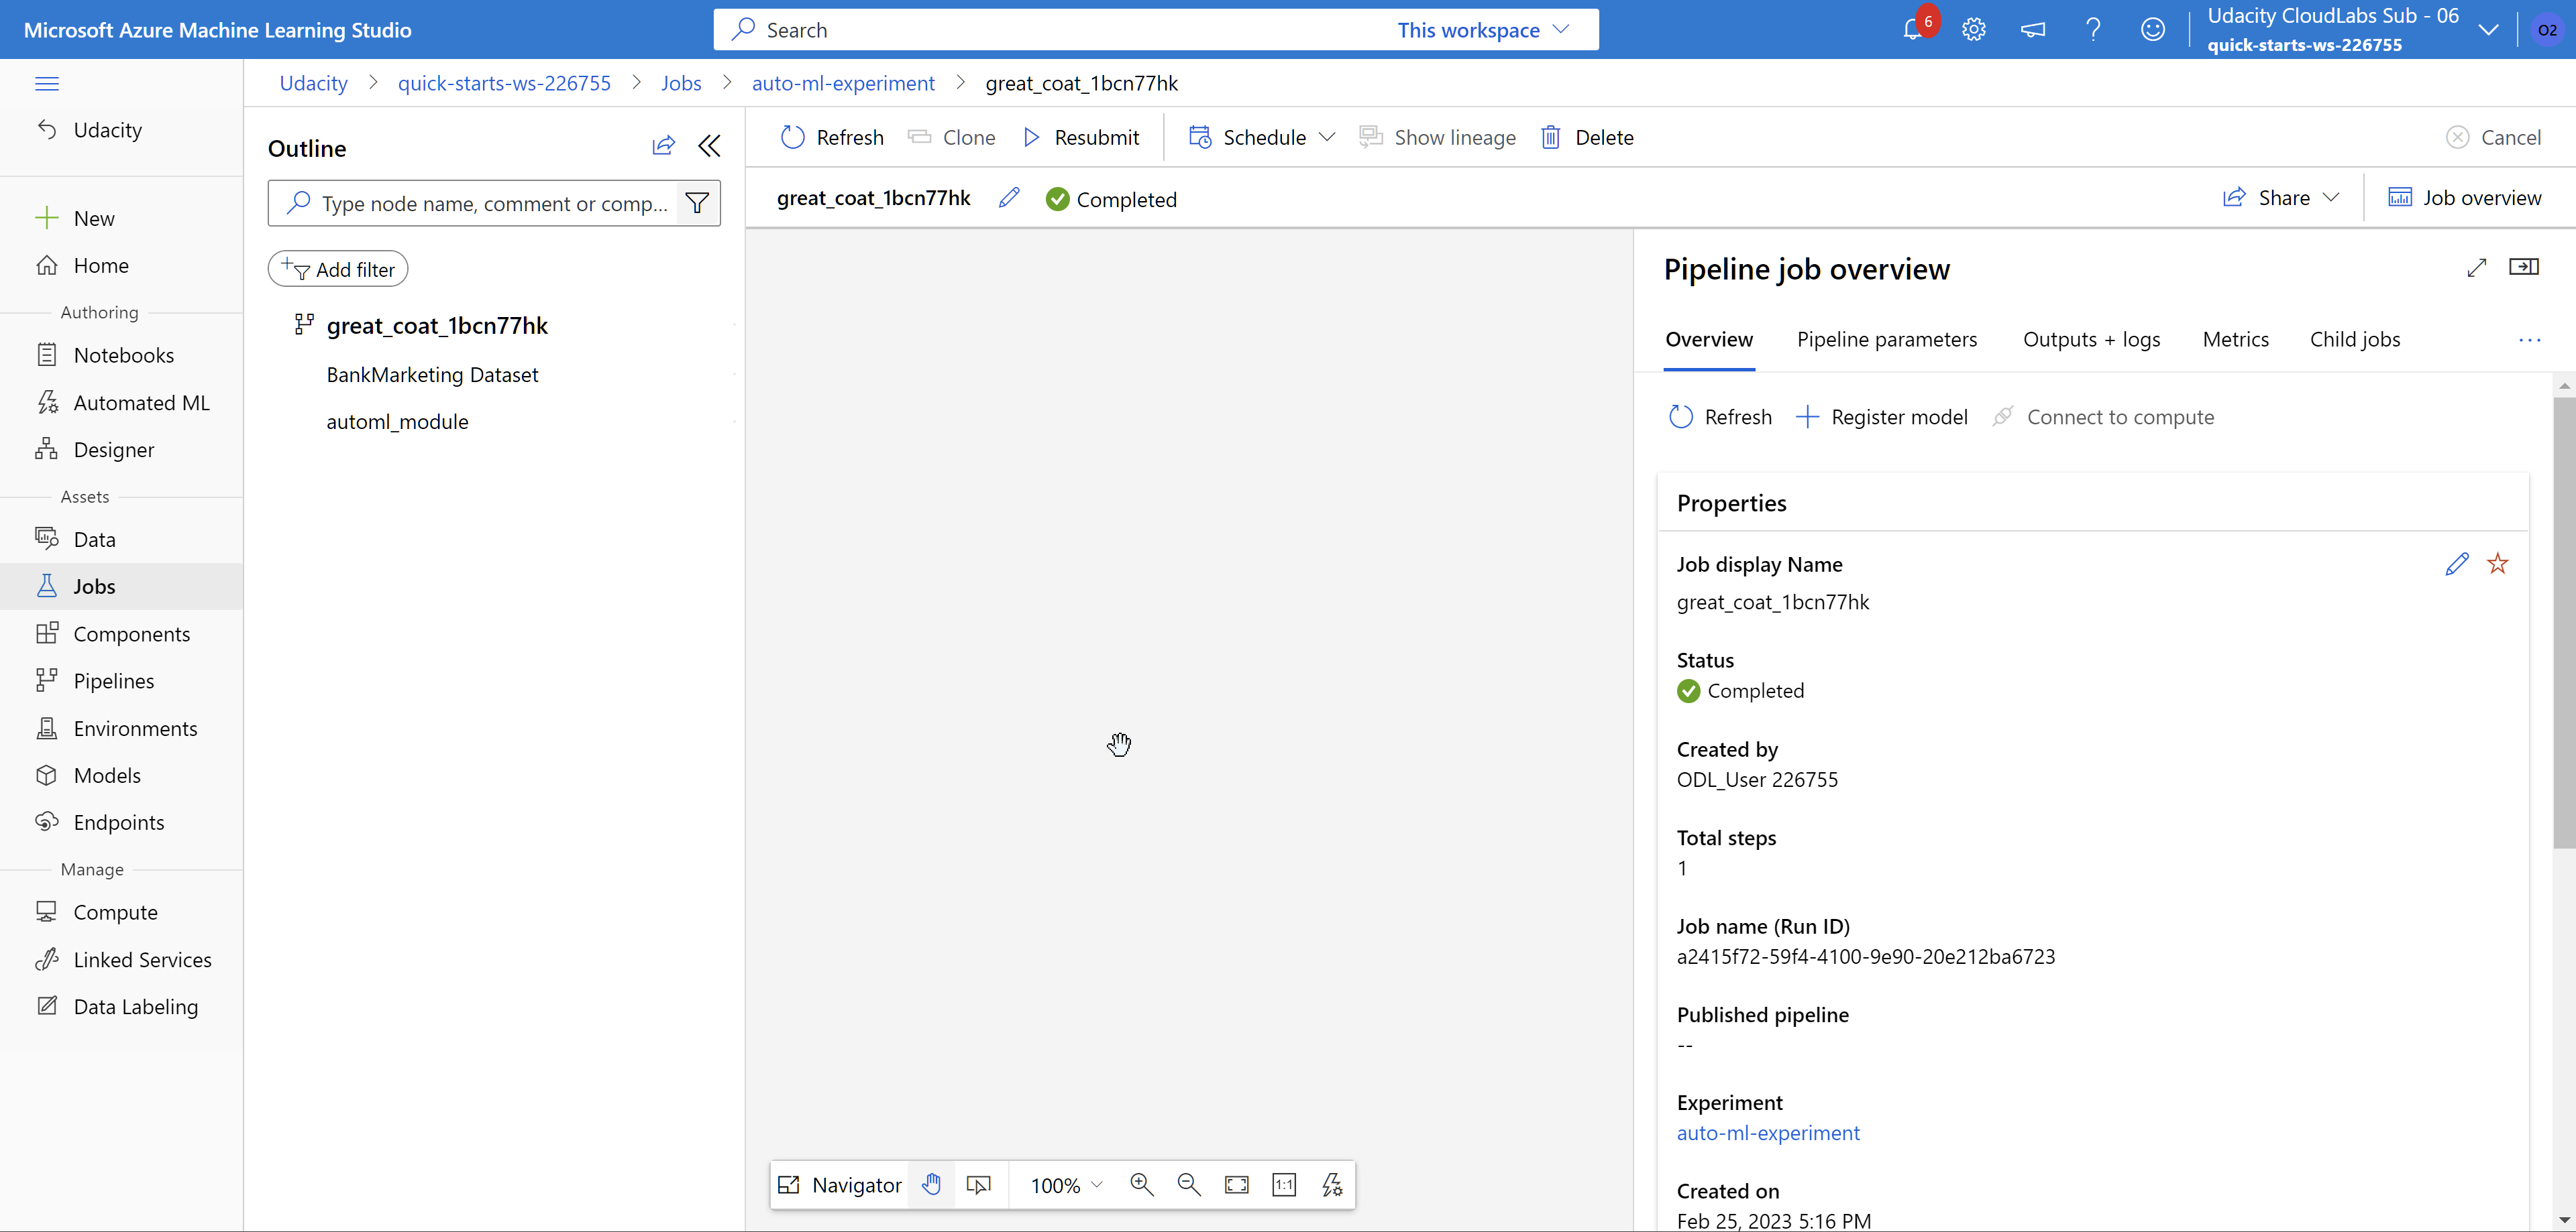Send a smile using the feedback icon
This screenshot has width=2576, height=1232.
pos(2153,29)
